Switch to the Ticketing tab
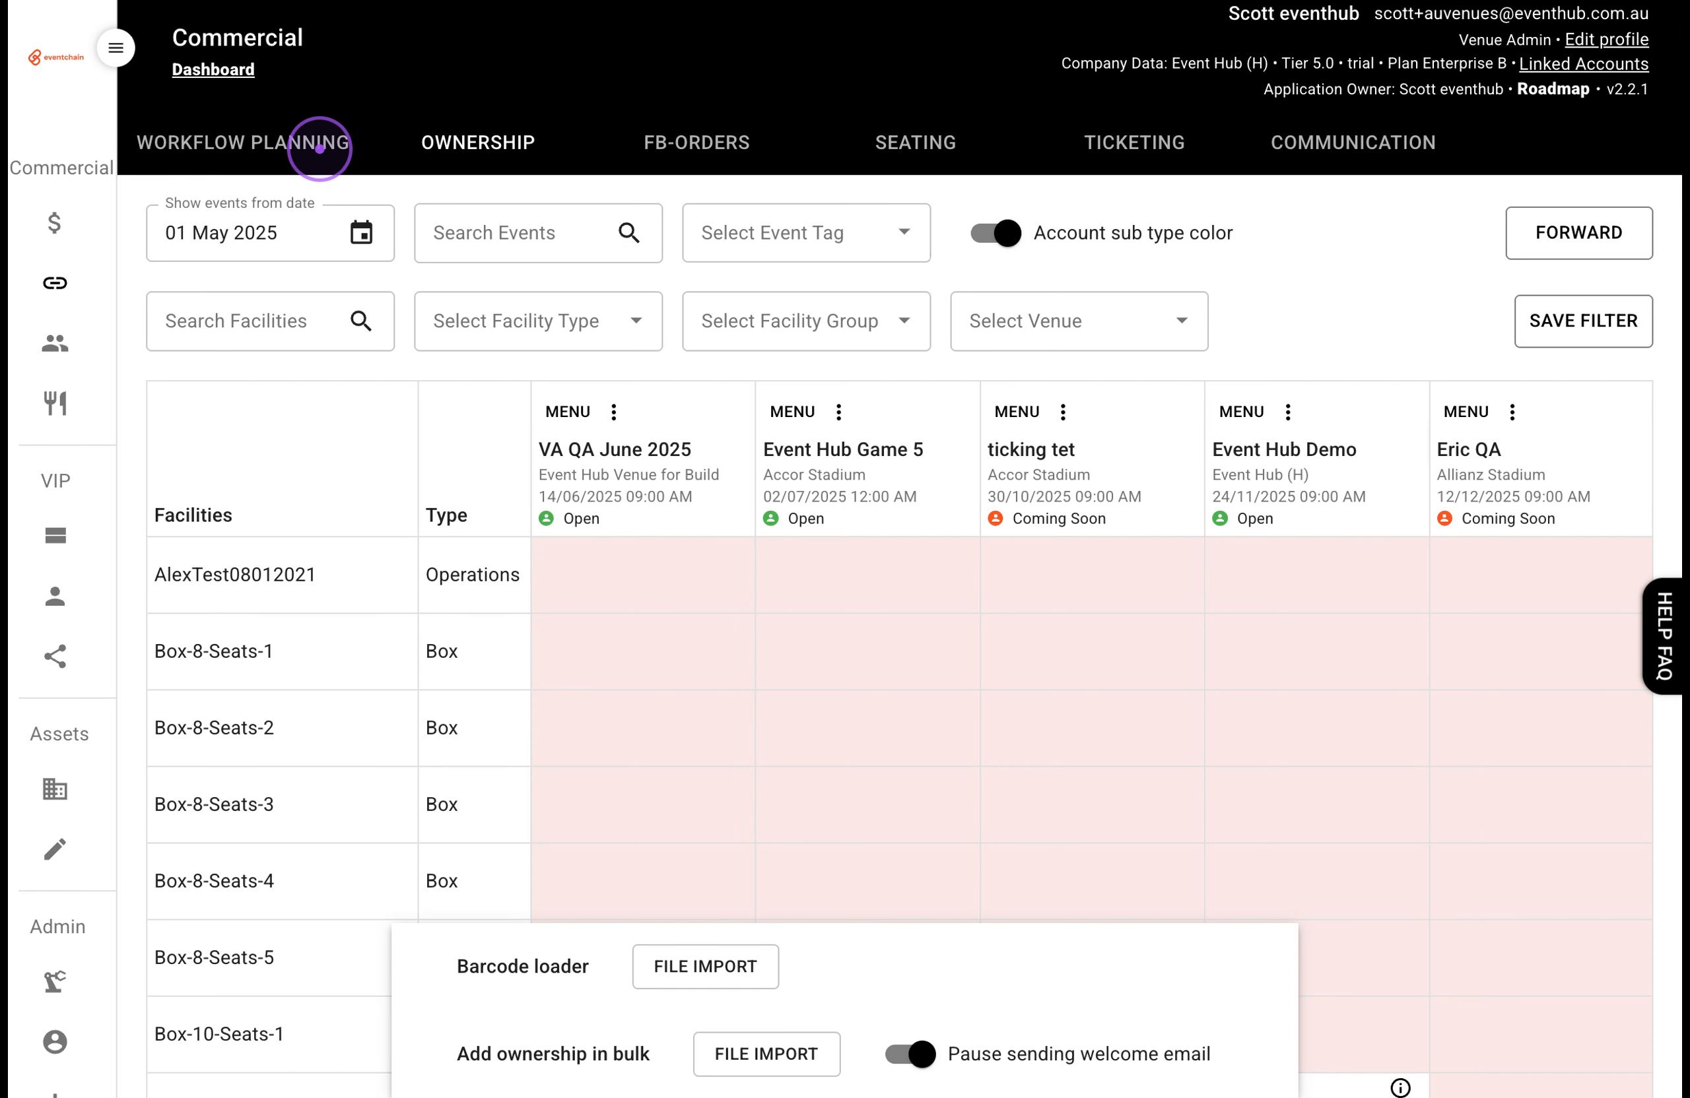1690x1098 pixels. (1134, 143)
